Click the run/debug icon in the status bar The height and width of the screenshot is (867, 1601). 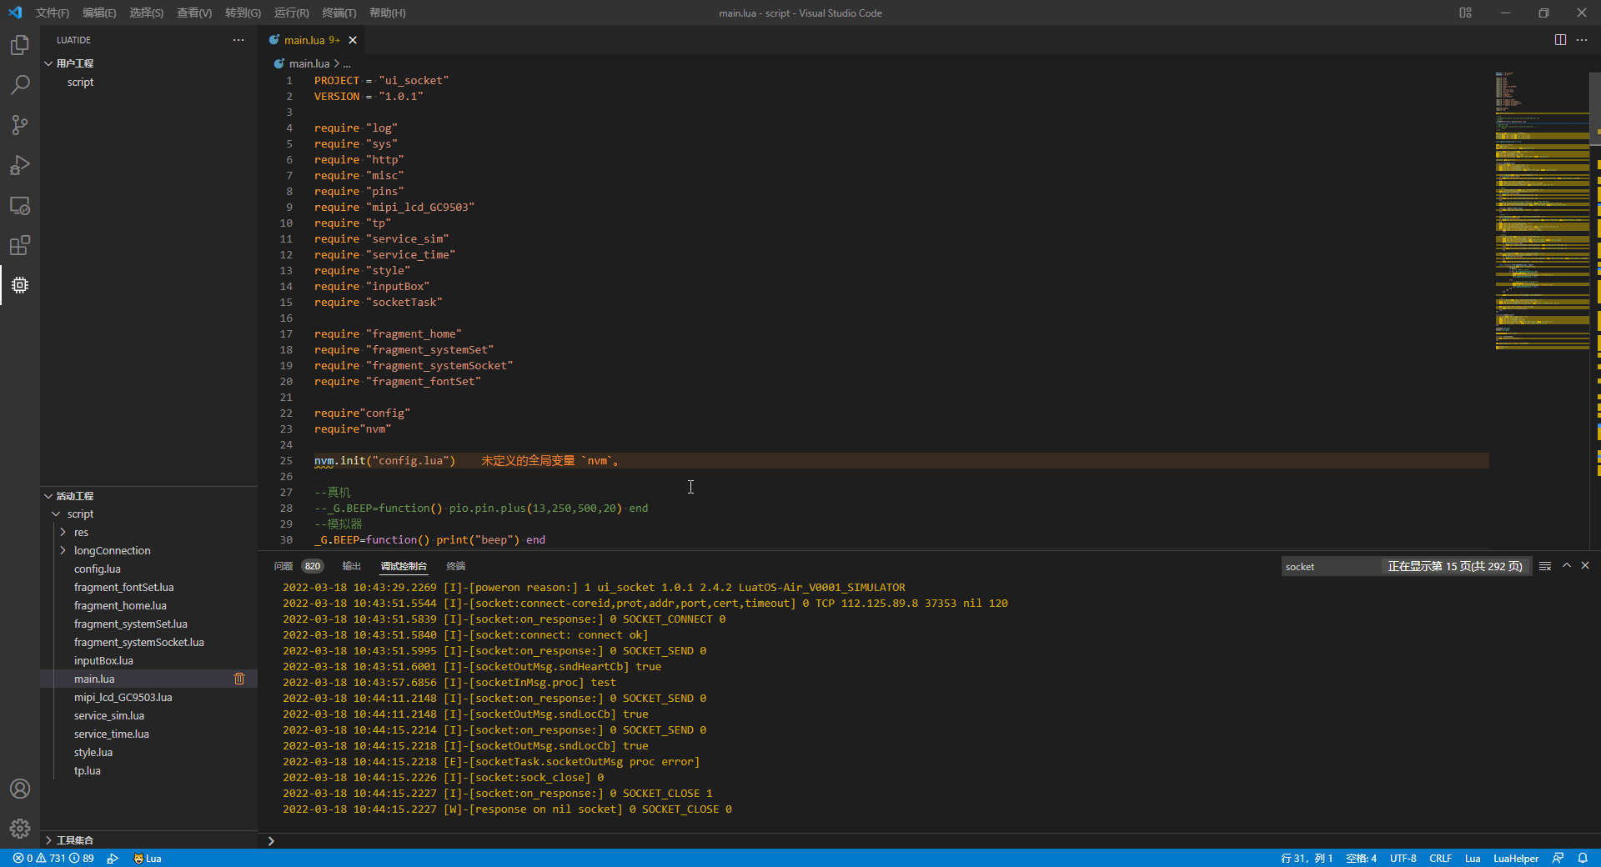(113, 858)
